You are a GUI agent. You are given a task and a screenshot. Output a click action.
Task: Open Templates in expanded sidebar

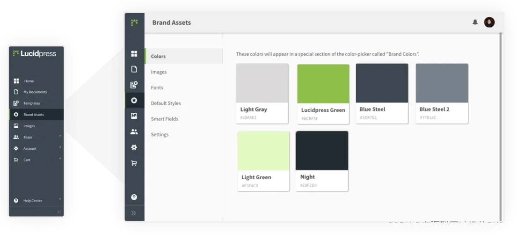32,103
